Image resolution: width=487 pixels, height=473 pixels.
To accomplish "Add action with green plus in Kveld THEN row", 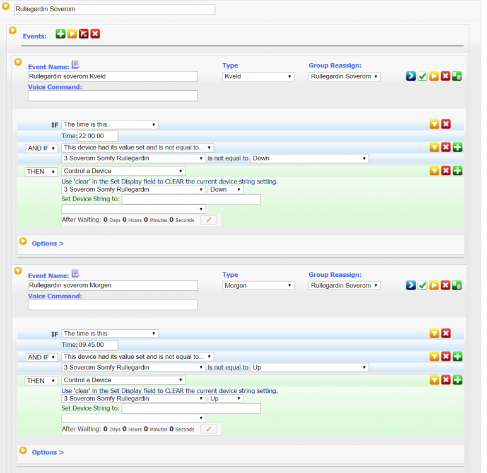I will [457, 171].
